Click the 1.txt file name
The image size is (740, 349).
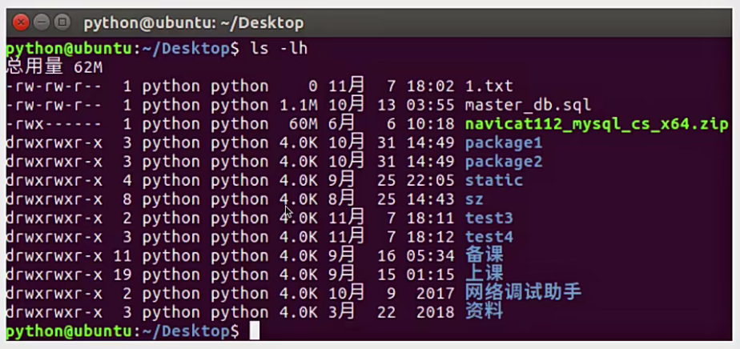(x=489, y=86)
